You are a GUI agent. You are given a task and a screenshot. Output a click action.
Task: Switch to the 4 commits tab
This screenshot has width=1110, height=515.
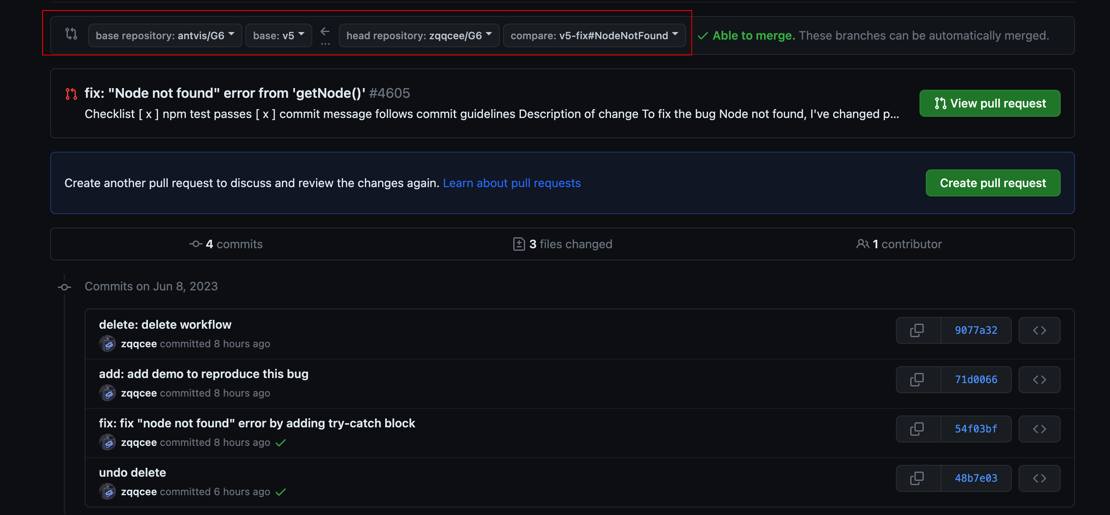click(x=226, y=244)
